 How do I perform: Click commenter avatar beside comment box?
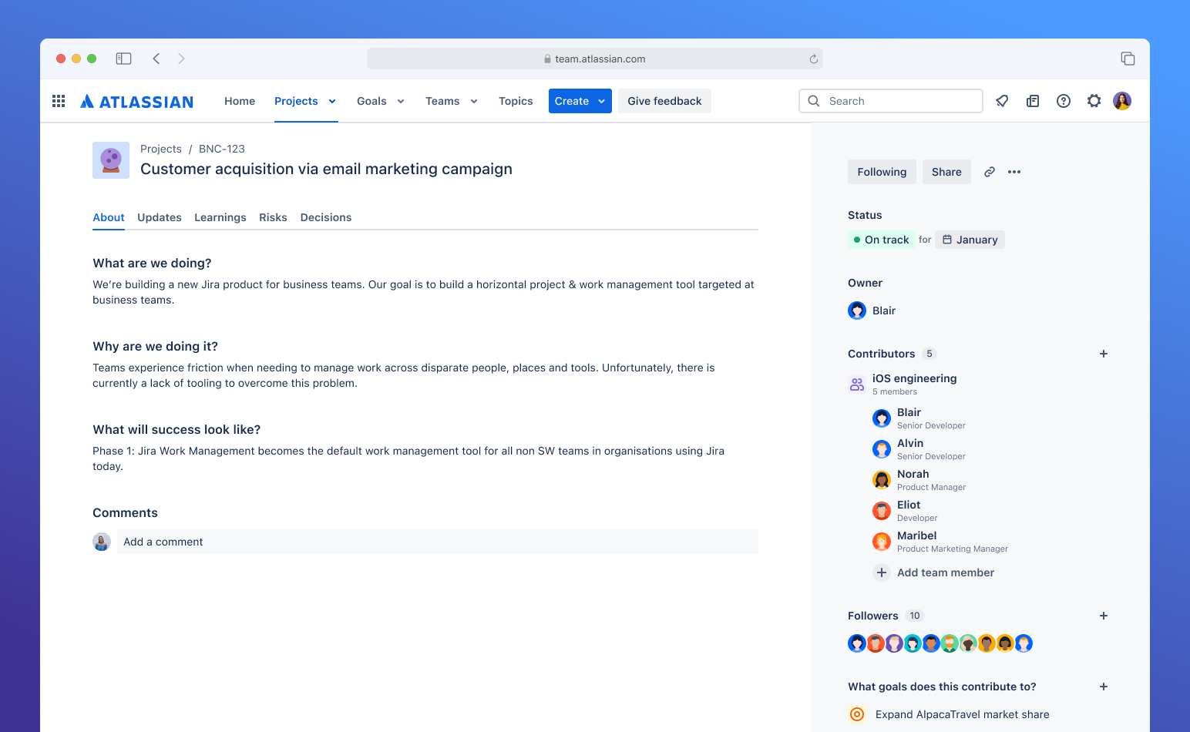pos(102,542)
